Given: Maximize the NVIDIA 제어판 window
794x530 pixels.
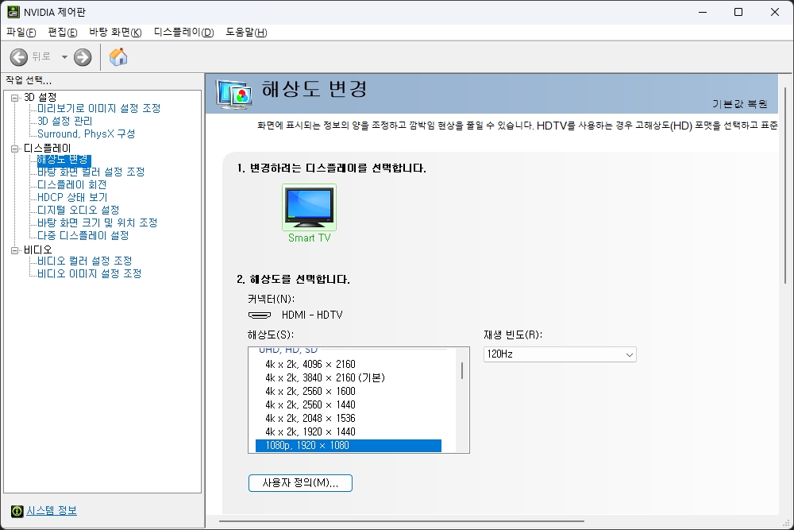Looking at the screenshot, I should pyautogui.click(x=738, y=12).
